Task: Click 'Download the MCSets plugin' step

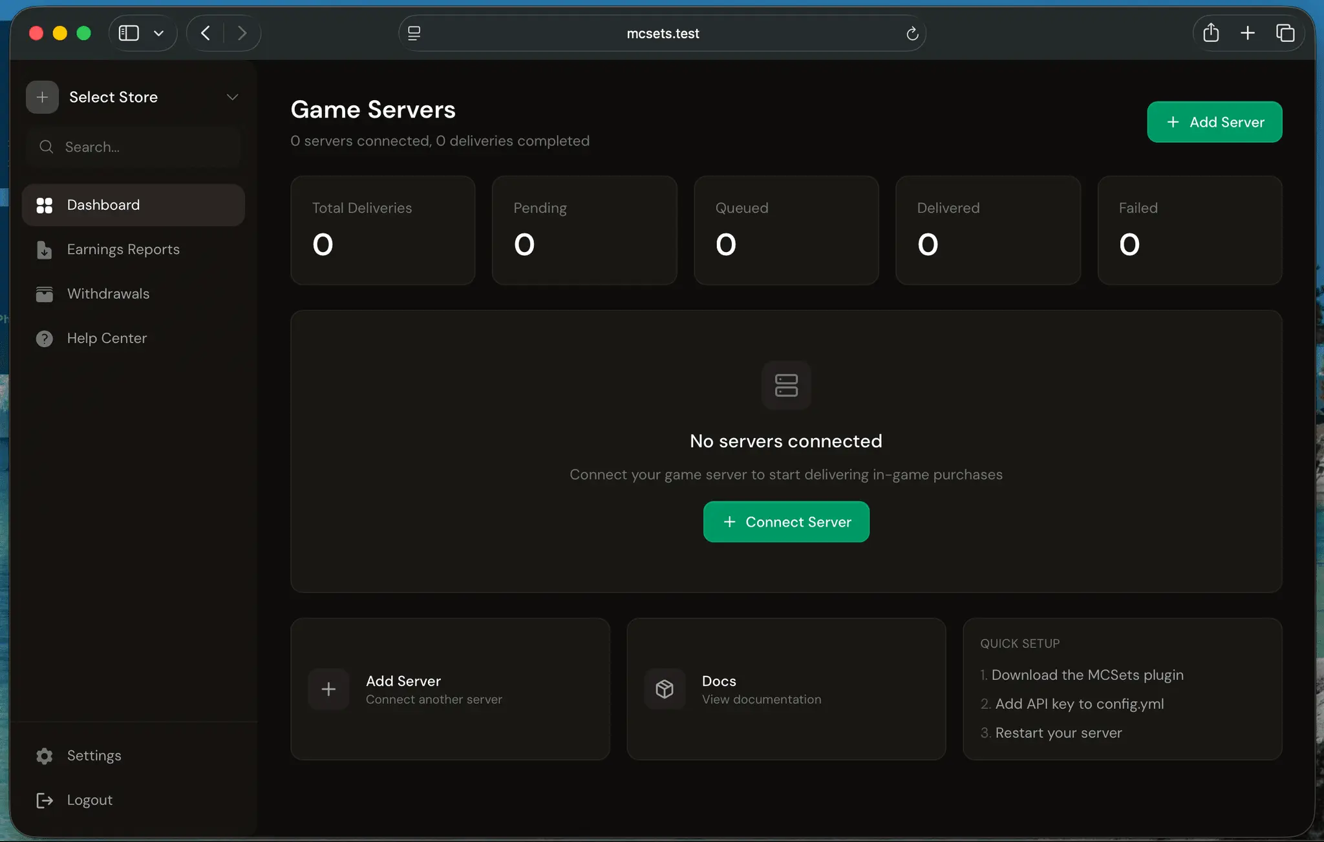Action: (x=1087, y=675)
